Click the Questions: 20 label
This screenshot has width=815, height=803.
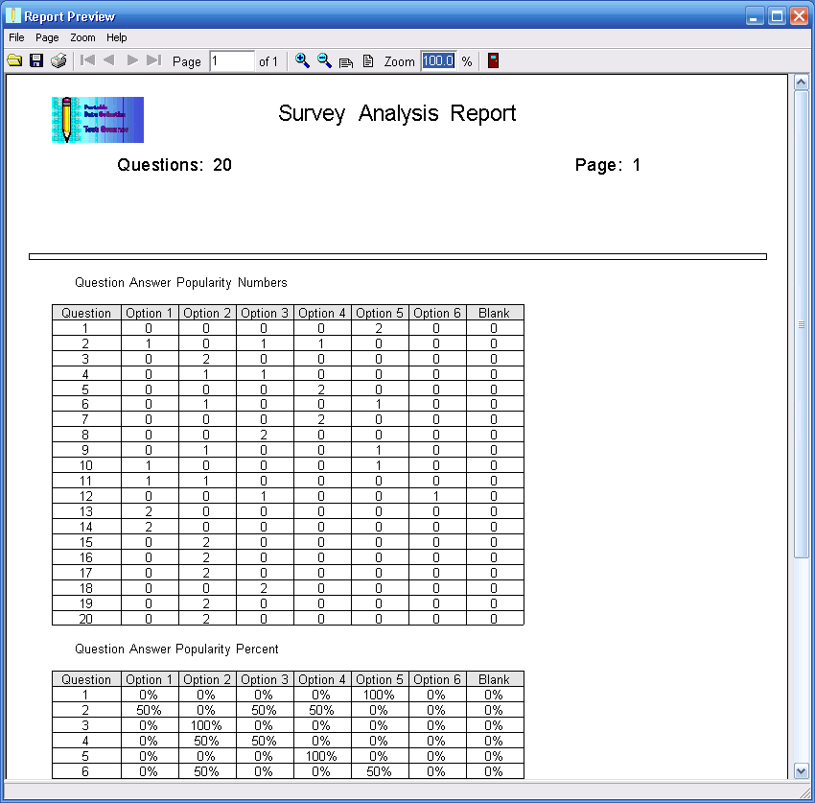pyautogui.click(x=175, y=165)
